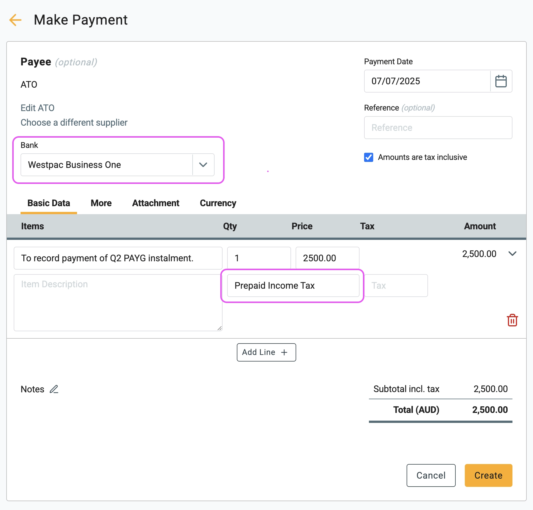Click the Total (AUD) 2,500.00 value
Viewport: 533px width, 510px height.
[490, 410]
